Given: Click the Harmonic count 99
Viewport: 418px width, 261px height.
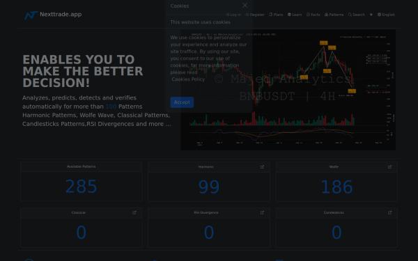Looking at the screenshot, I should click(x=209, y=187).
